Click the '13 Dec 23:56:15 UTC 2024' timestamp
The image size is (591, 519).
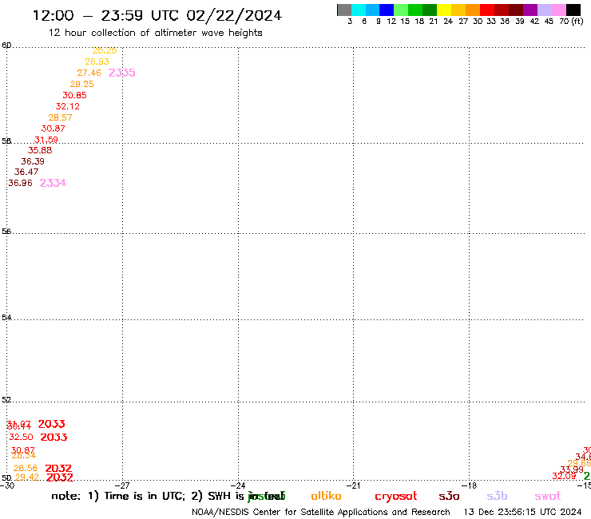pyautogui.click(x=523, y=513)
